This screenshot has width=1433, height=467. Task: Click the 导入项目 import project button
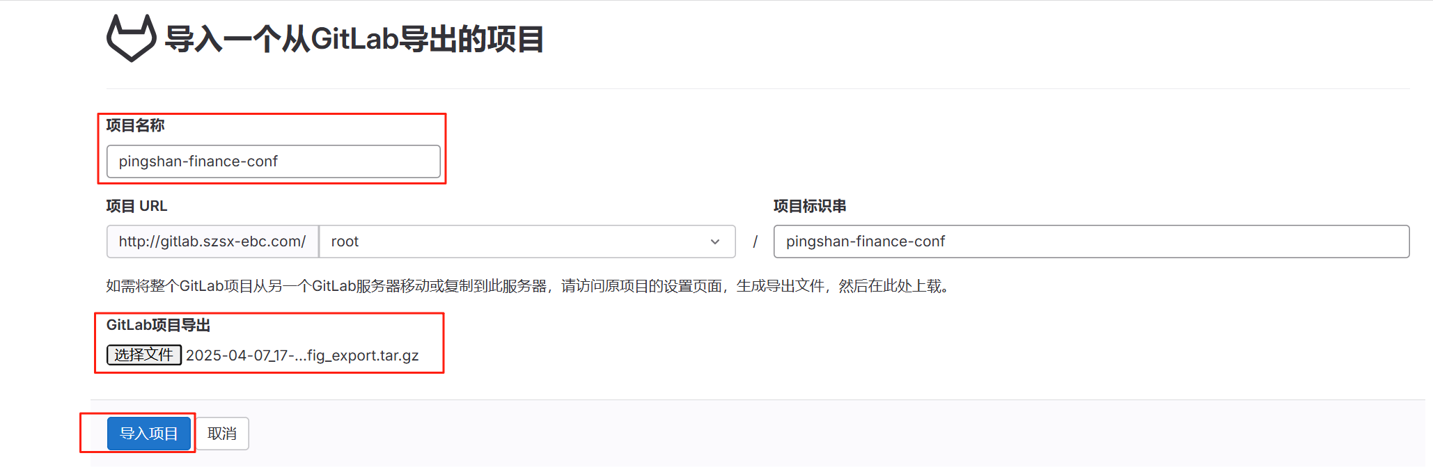coord(149,434)
